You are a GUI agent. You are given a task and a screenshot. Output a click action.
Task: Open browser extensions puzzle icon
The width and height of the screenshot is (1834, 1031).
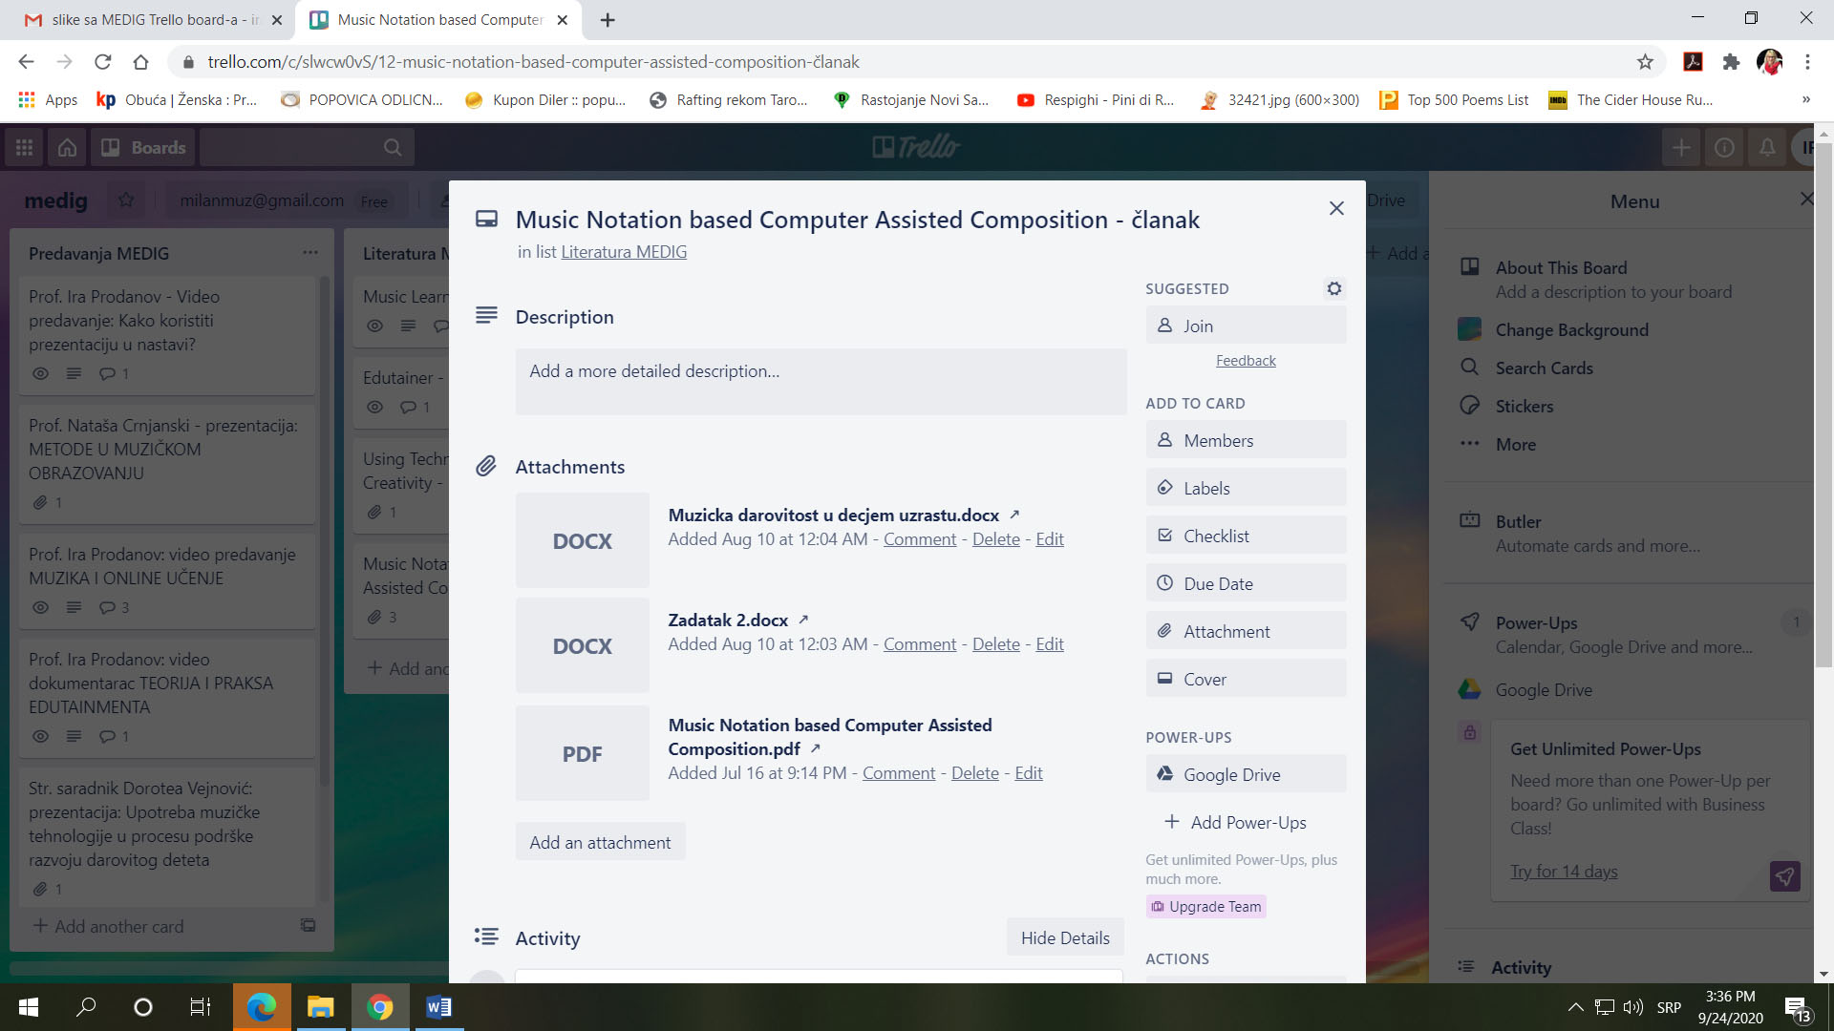[x=1731, y=62]
